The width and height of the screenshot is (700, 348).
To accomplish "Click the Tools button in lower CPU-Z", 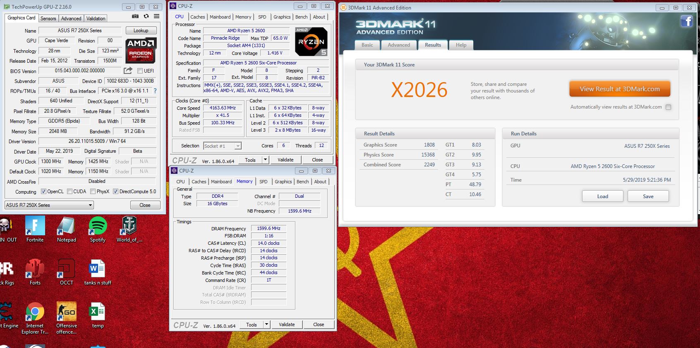I will (x=252, y=324).
